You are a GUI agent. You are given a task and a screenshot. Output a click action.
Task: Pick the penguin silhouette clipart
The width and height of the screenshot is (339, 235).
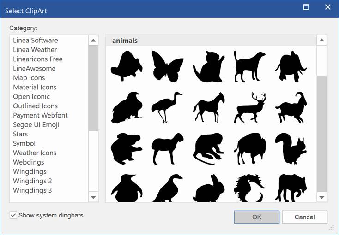127,188
